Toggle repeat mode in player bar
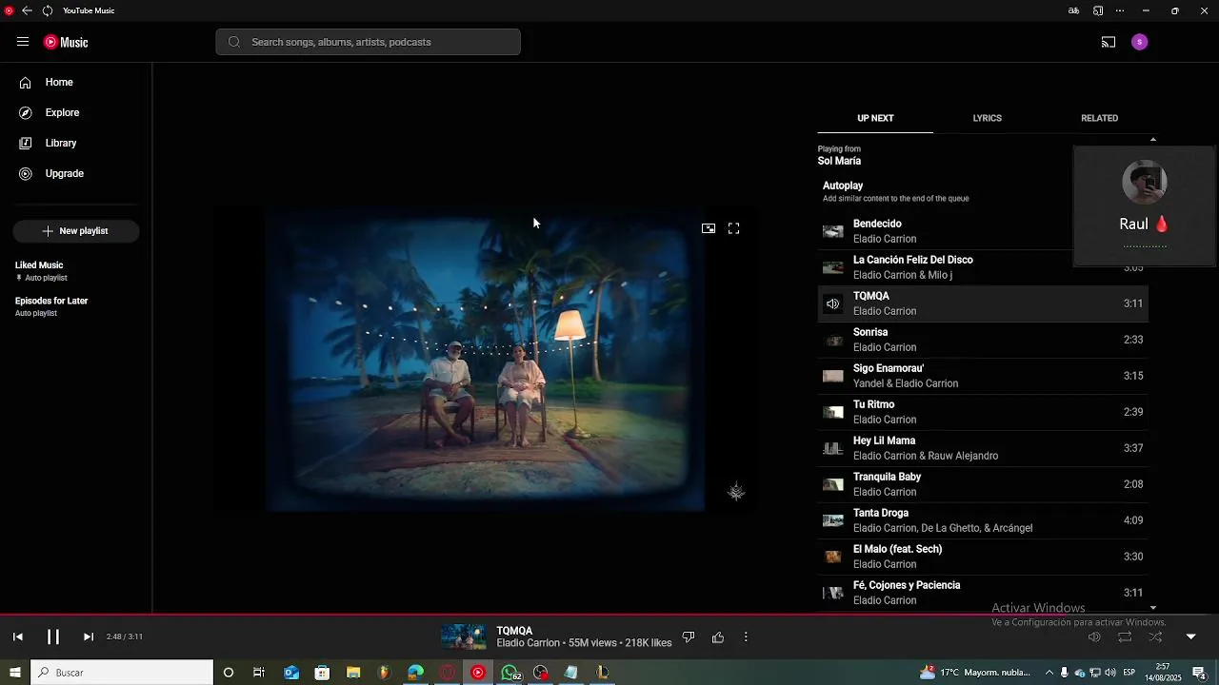 point(1125,636)
